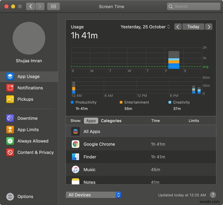Click the Options label

pos(25,197)
